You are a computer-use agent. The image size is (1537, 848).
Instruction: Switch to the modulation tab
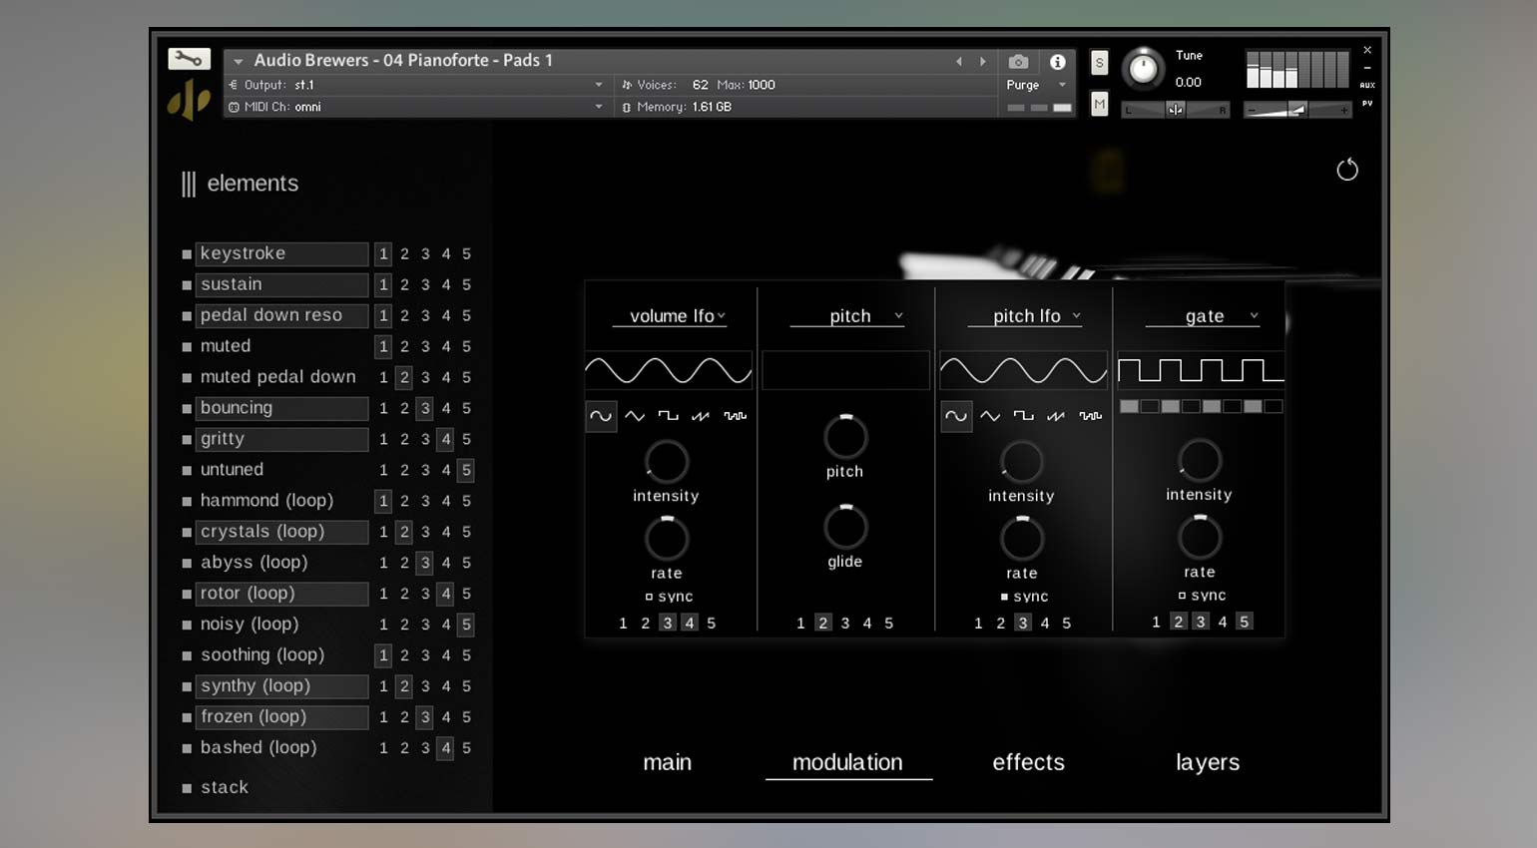click(x=847, y=762)
